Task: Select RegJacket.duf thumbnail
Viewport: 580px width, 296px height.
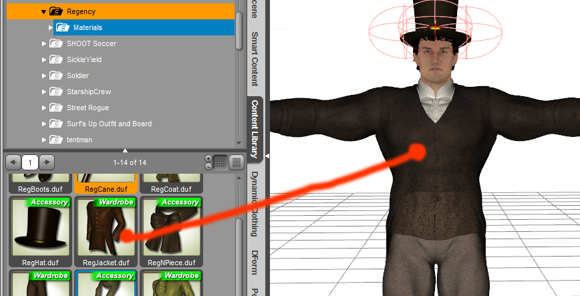Action: [x=106, y=232]
